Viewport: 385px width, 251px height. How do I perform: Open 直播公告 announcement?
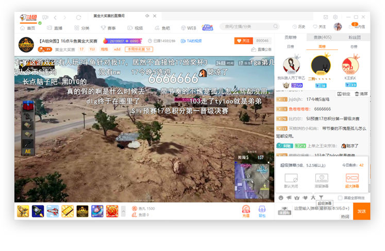point(261,49)
